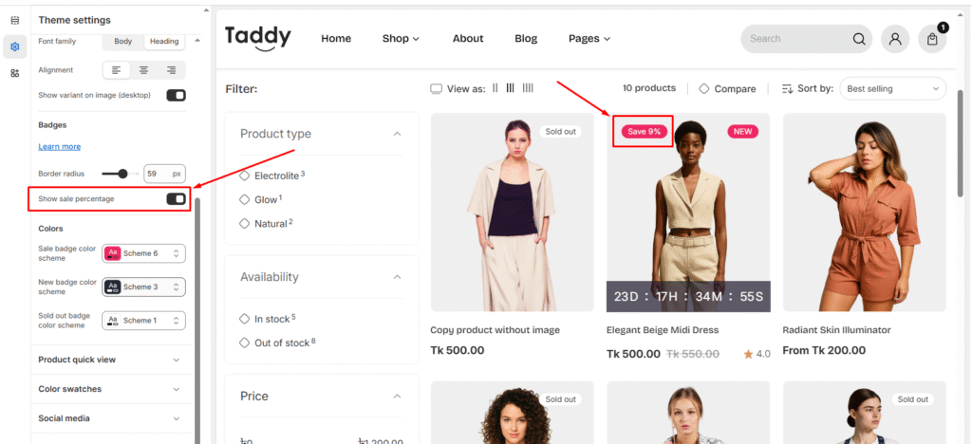Switch to four-column grid view
Viewport: 972px width, 444px height.
(528, 88)
